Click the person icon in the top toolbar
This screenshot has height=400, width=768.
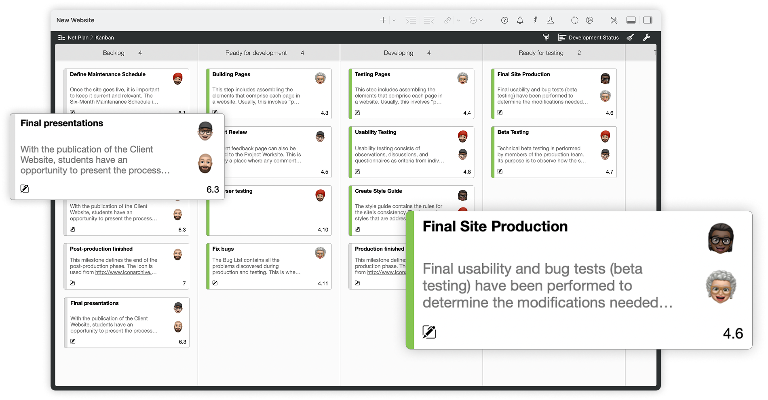(550, 20)
